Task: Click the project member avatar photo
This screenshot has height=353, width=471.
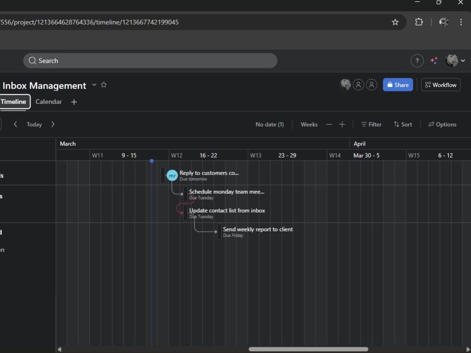Action: (345, 85)
